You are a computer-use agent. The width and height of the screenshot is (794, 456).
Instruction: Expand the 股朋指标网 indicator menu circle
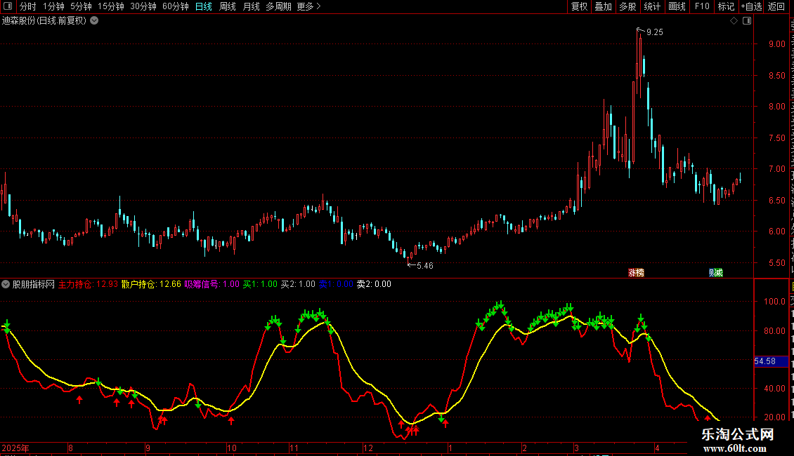coord(6,284)
